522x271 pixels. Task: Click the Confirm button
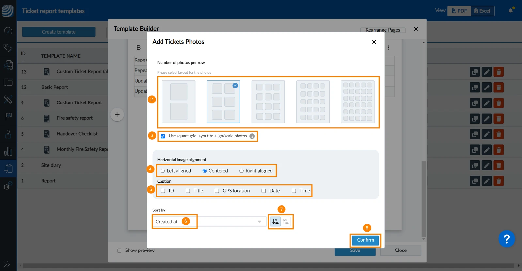pyautogui.click(x=365, y=240)
